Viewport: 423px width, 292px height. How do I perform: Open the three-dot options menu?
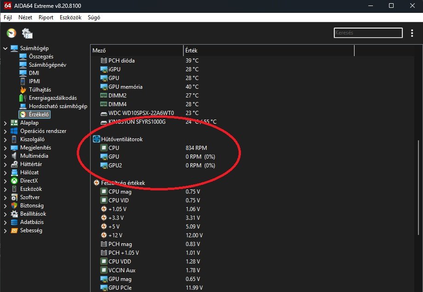pos(412,33)
